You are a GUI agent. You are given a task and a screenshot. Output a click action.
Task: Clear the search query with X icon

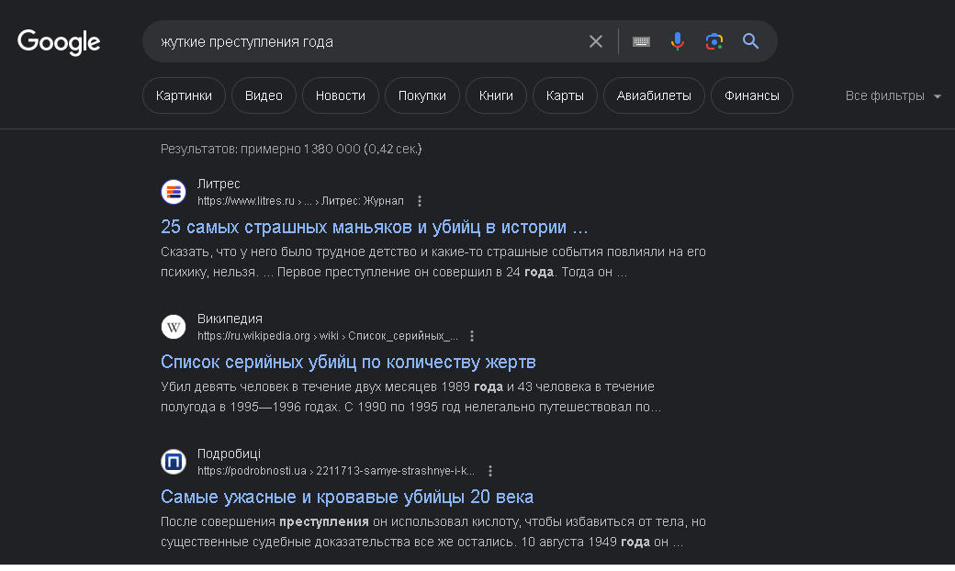click(x=596, y=41)
